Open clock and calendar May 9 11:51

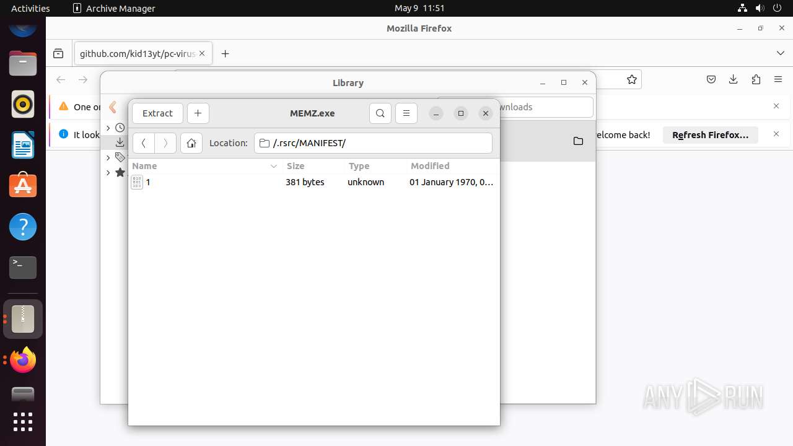(419, 8)
